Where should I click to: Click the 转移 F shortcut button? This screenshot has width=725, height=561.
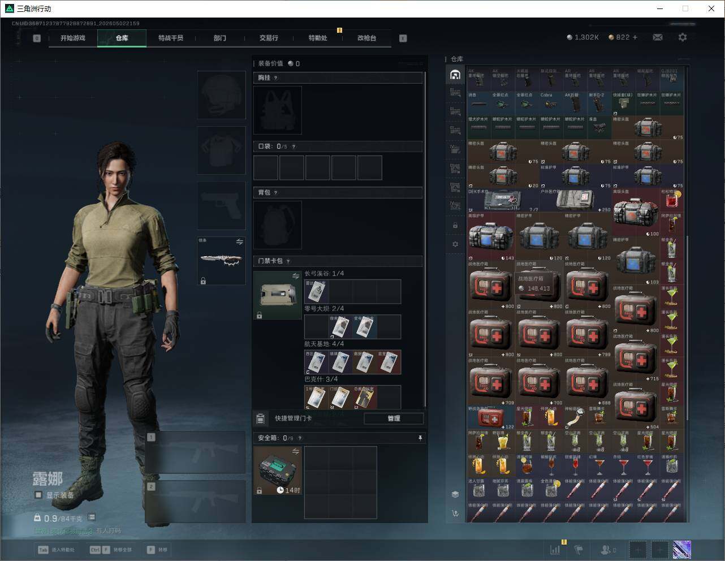(157, 550)
